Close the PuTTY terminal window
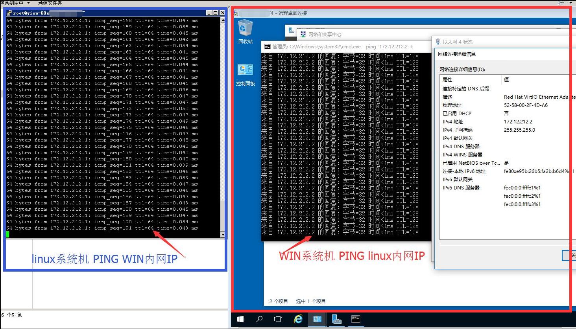This screenshot has height=329, width=576. (222, 13)
